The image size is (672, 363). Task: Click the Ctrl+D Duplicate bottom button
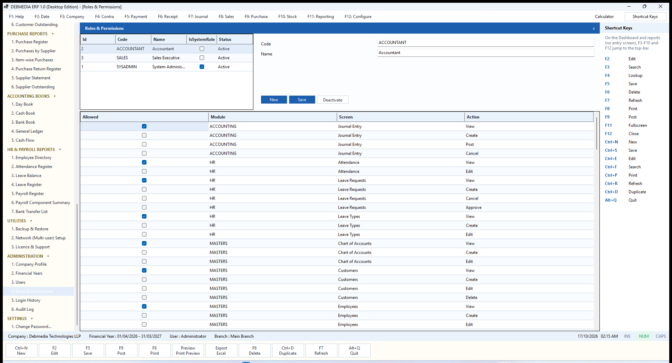[288, 351]
